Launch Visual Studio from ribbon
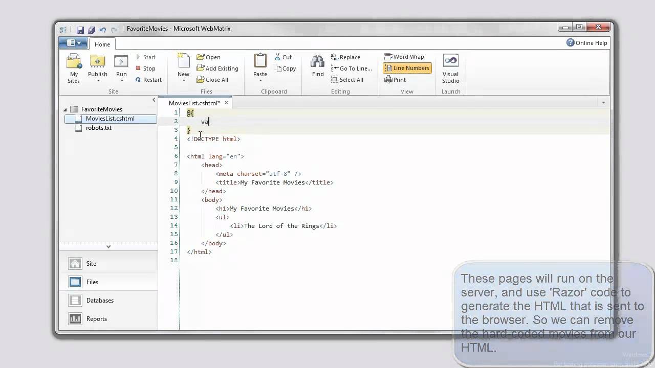The image size is (655, 368). pyautogui.click(x=450, y=68)
